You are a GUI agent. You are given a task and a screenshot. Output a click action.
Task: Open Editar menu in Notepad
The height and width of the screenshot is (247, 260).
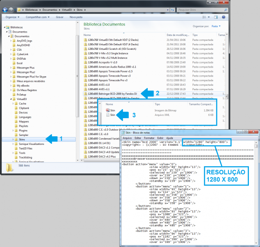pos(138,138)
